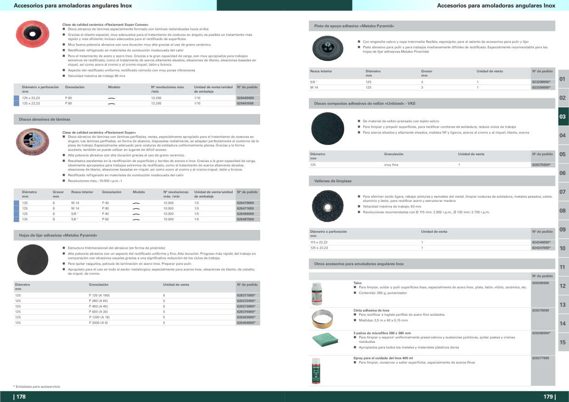Open chapter tab 15
Viewport: 569px width, 402px height.
(563, 342)
